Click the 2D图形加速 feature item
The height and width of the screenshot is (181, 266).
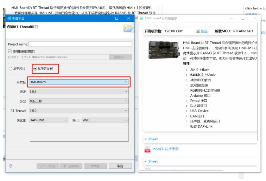tap(199, 85)
